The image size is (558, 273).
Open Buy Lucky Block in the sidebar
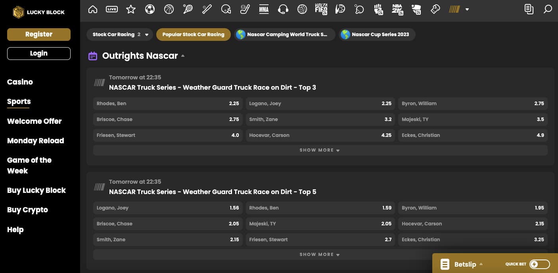click(36, 190)
